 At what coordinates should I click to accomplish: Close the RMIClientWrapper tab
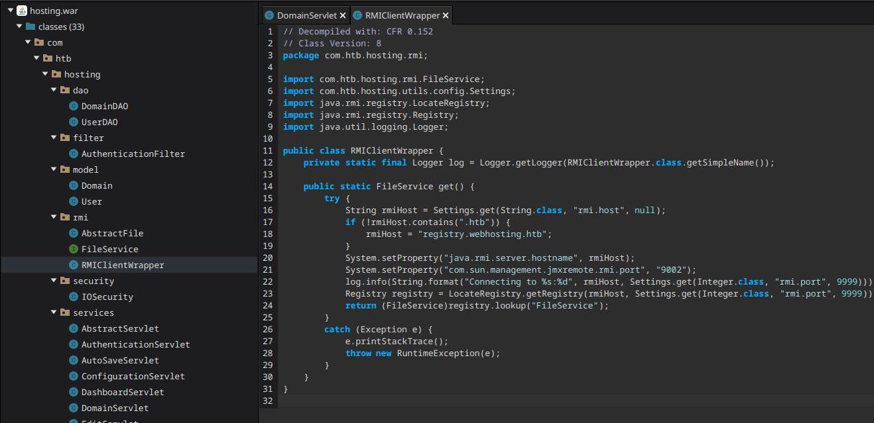tap(446, 15)
